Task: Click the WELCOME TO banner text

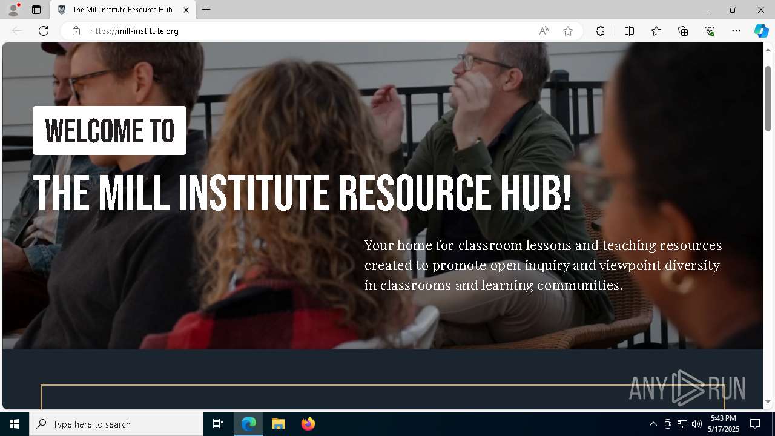Action: pos(110,131)
